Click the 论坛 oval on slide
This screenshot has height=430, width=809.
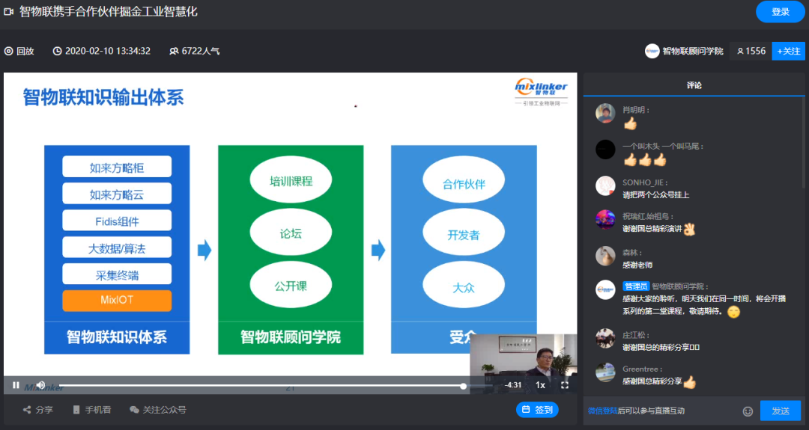291,233
